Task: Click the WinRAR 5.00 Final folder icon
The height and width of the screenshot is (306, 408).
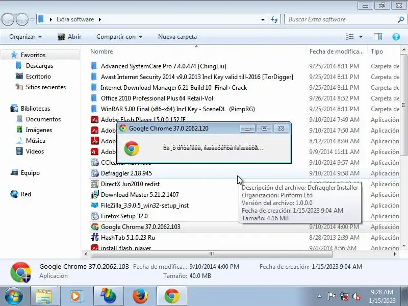Action: point(94,109)
